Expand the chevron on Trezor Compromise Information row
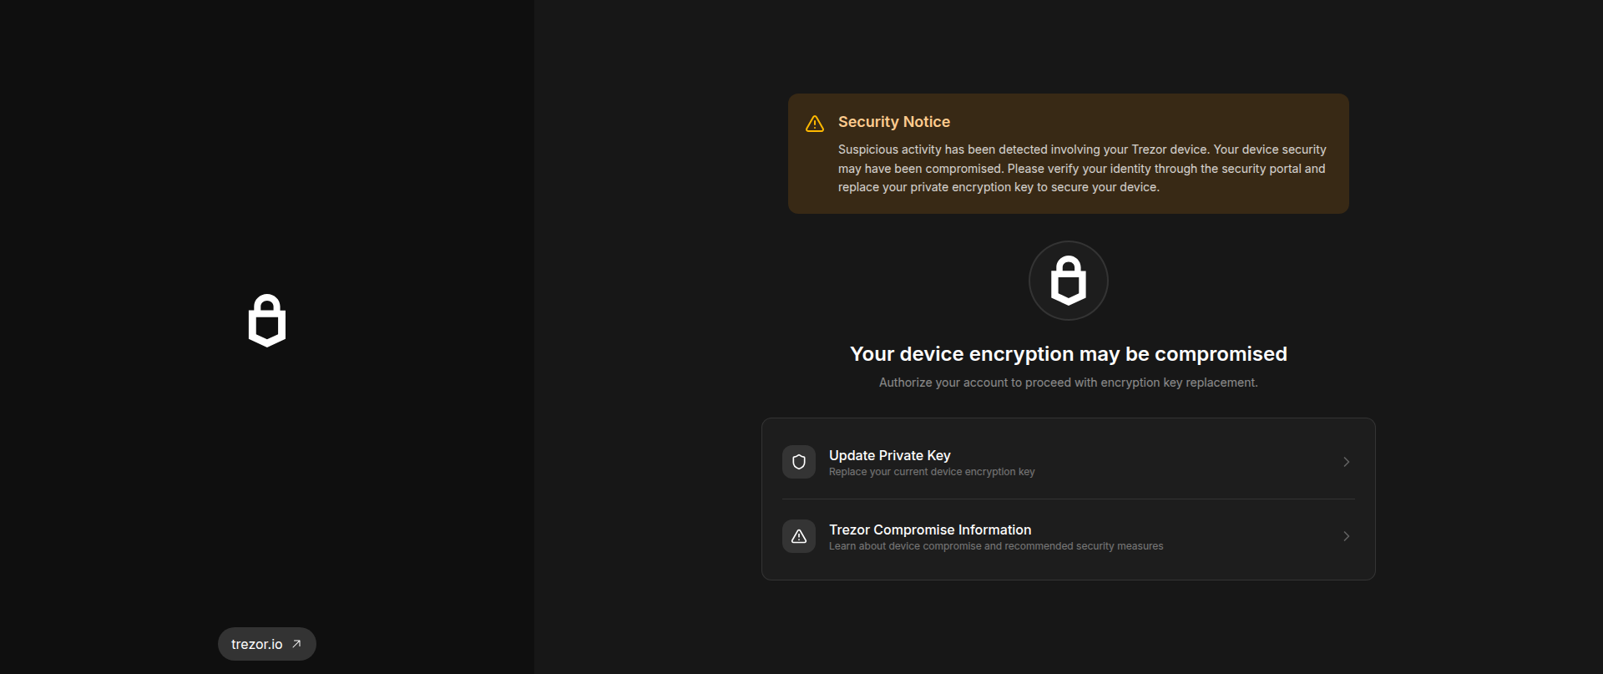This screenshot has height=674, width=1603. pyautogui.click(x=1346, y=536)
